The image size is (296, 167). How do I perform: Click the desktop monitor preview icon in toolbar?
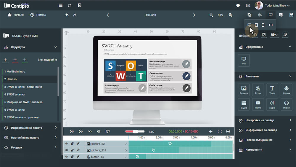pos(271,15)
